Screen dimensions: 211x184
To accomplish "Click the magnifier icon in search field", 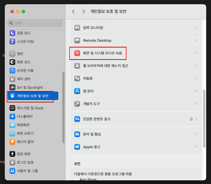I will pos(11,23).
